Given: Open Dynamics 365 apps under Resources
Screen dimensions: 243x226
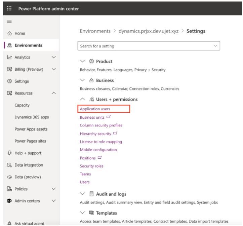Looking at the screenshot, I should click(x=31, y=117).
